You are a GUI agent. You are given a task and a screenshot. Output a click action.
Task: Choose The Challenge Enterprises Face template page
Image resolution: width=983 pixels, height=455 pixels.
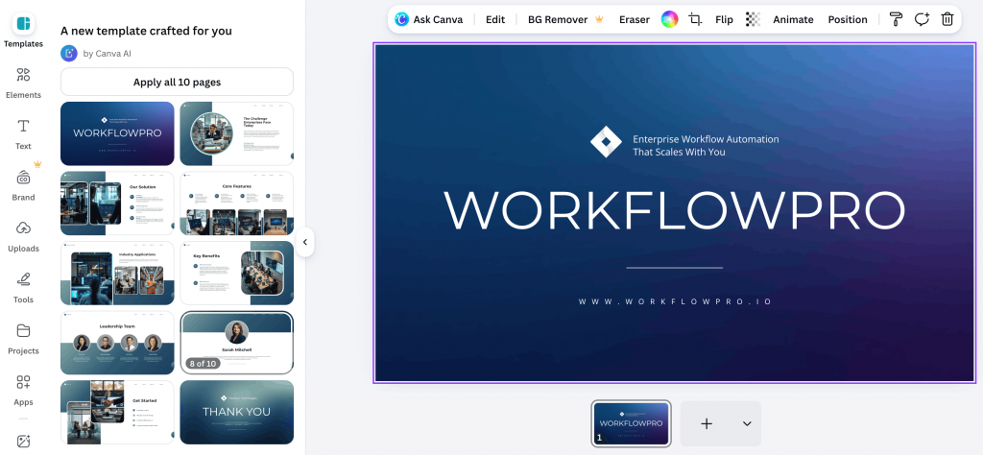click(x=237, y=133)
